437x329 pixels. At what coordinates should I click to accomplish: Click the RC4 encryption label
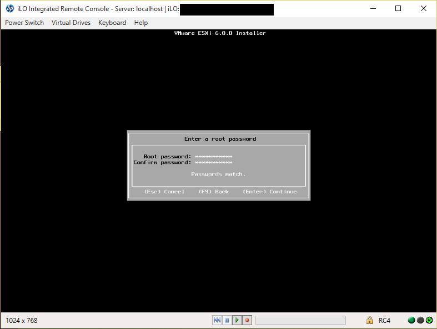384,321
